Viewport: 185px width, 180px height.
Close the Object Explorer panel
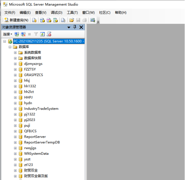tap(81, 27)
